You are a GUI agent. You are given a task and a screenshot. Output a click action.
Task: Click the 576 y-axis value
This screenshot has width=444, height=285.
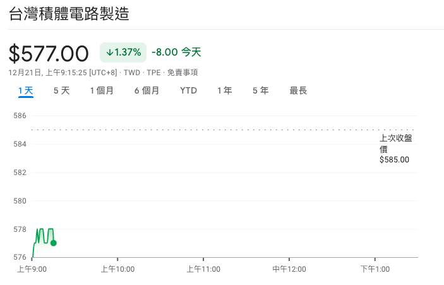[x=20, y=257]
